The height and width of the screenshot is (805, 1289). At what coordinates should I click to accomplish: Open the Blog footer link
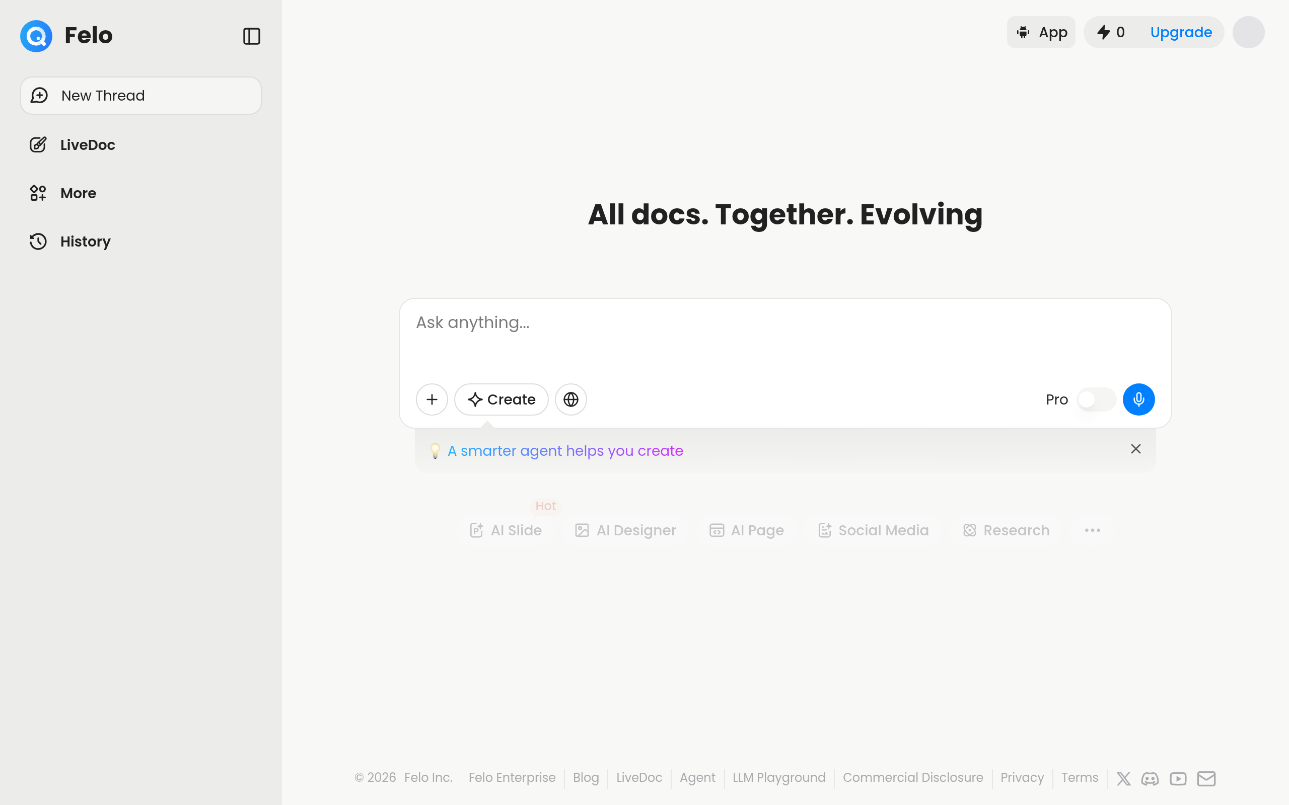click(586, 778)
